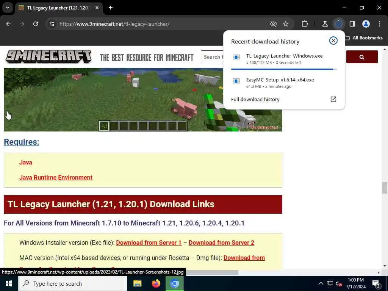388x291 pixels.
Task: Click the third-party cookies eye icon
Action: [274, 24]
